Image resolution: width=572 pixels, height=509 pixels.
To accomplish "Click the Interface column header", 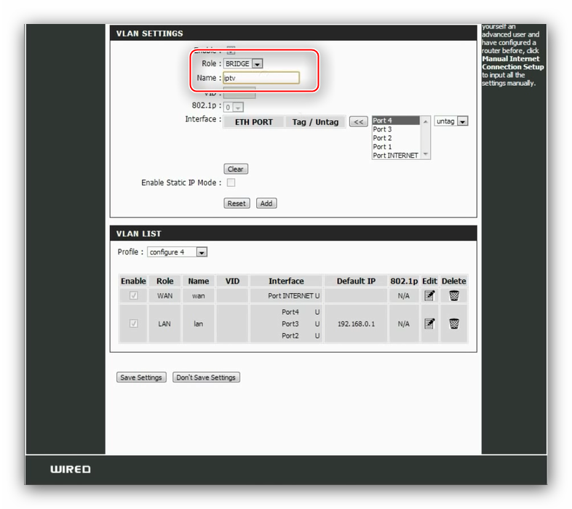I will [x=287, y=281].
